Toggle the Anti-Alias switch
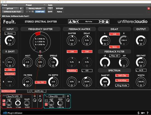 point(122,80)
